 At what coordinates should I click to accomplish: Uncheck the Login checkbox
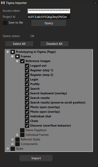pyautogui.click(x=27, y=80)
